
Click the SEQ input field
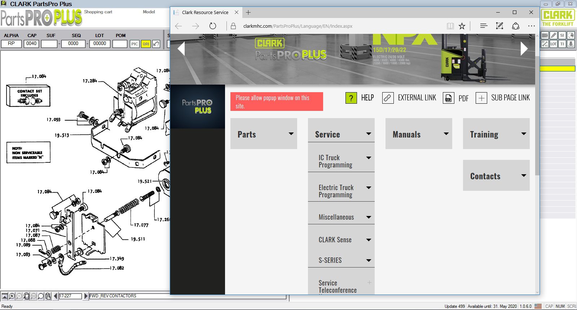tap(73, 44)
